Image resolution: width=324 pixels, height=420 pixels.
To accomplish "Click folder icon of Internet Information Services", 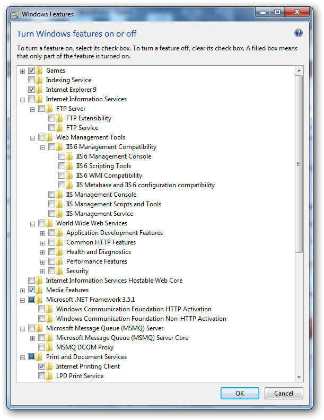I will click(39, 99).
